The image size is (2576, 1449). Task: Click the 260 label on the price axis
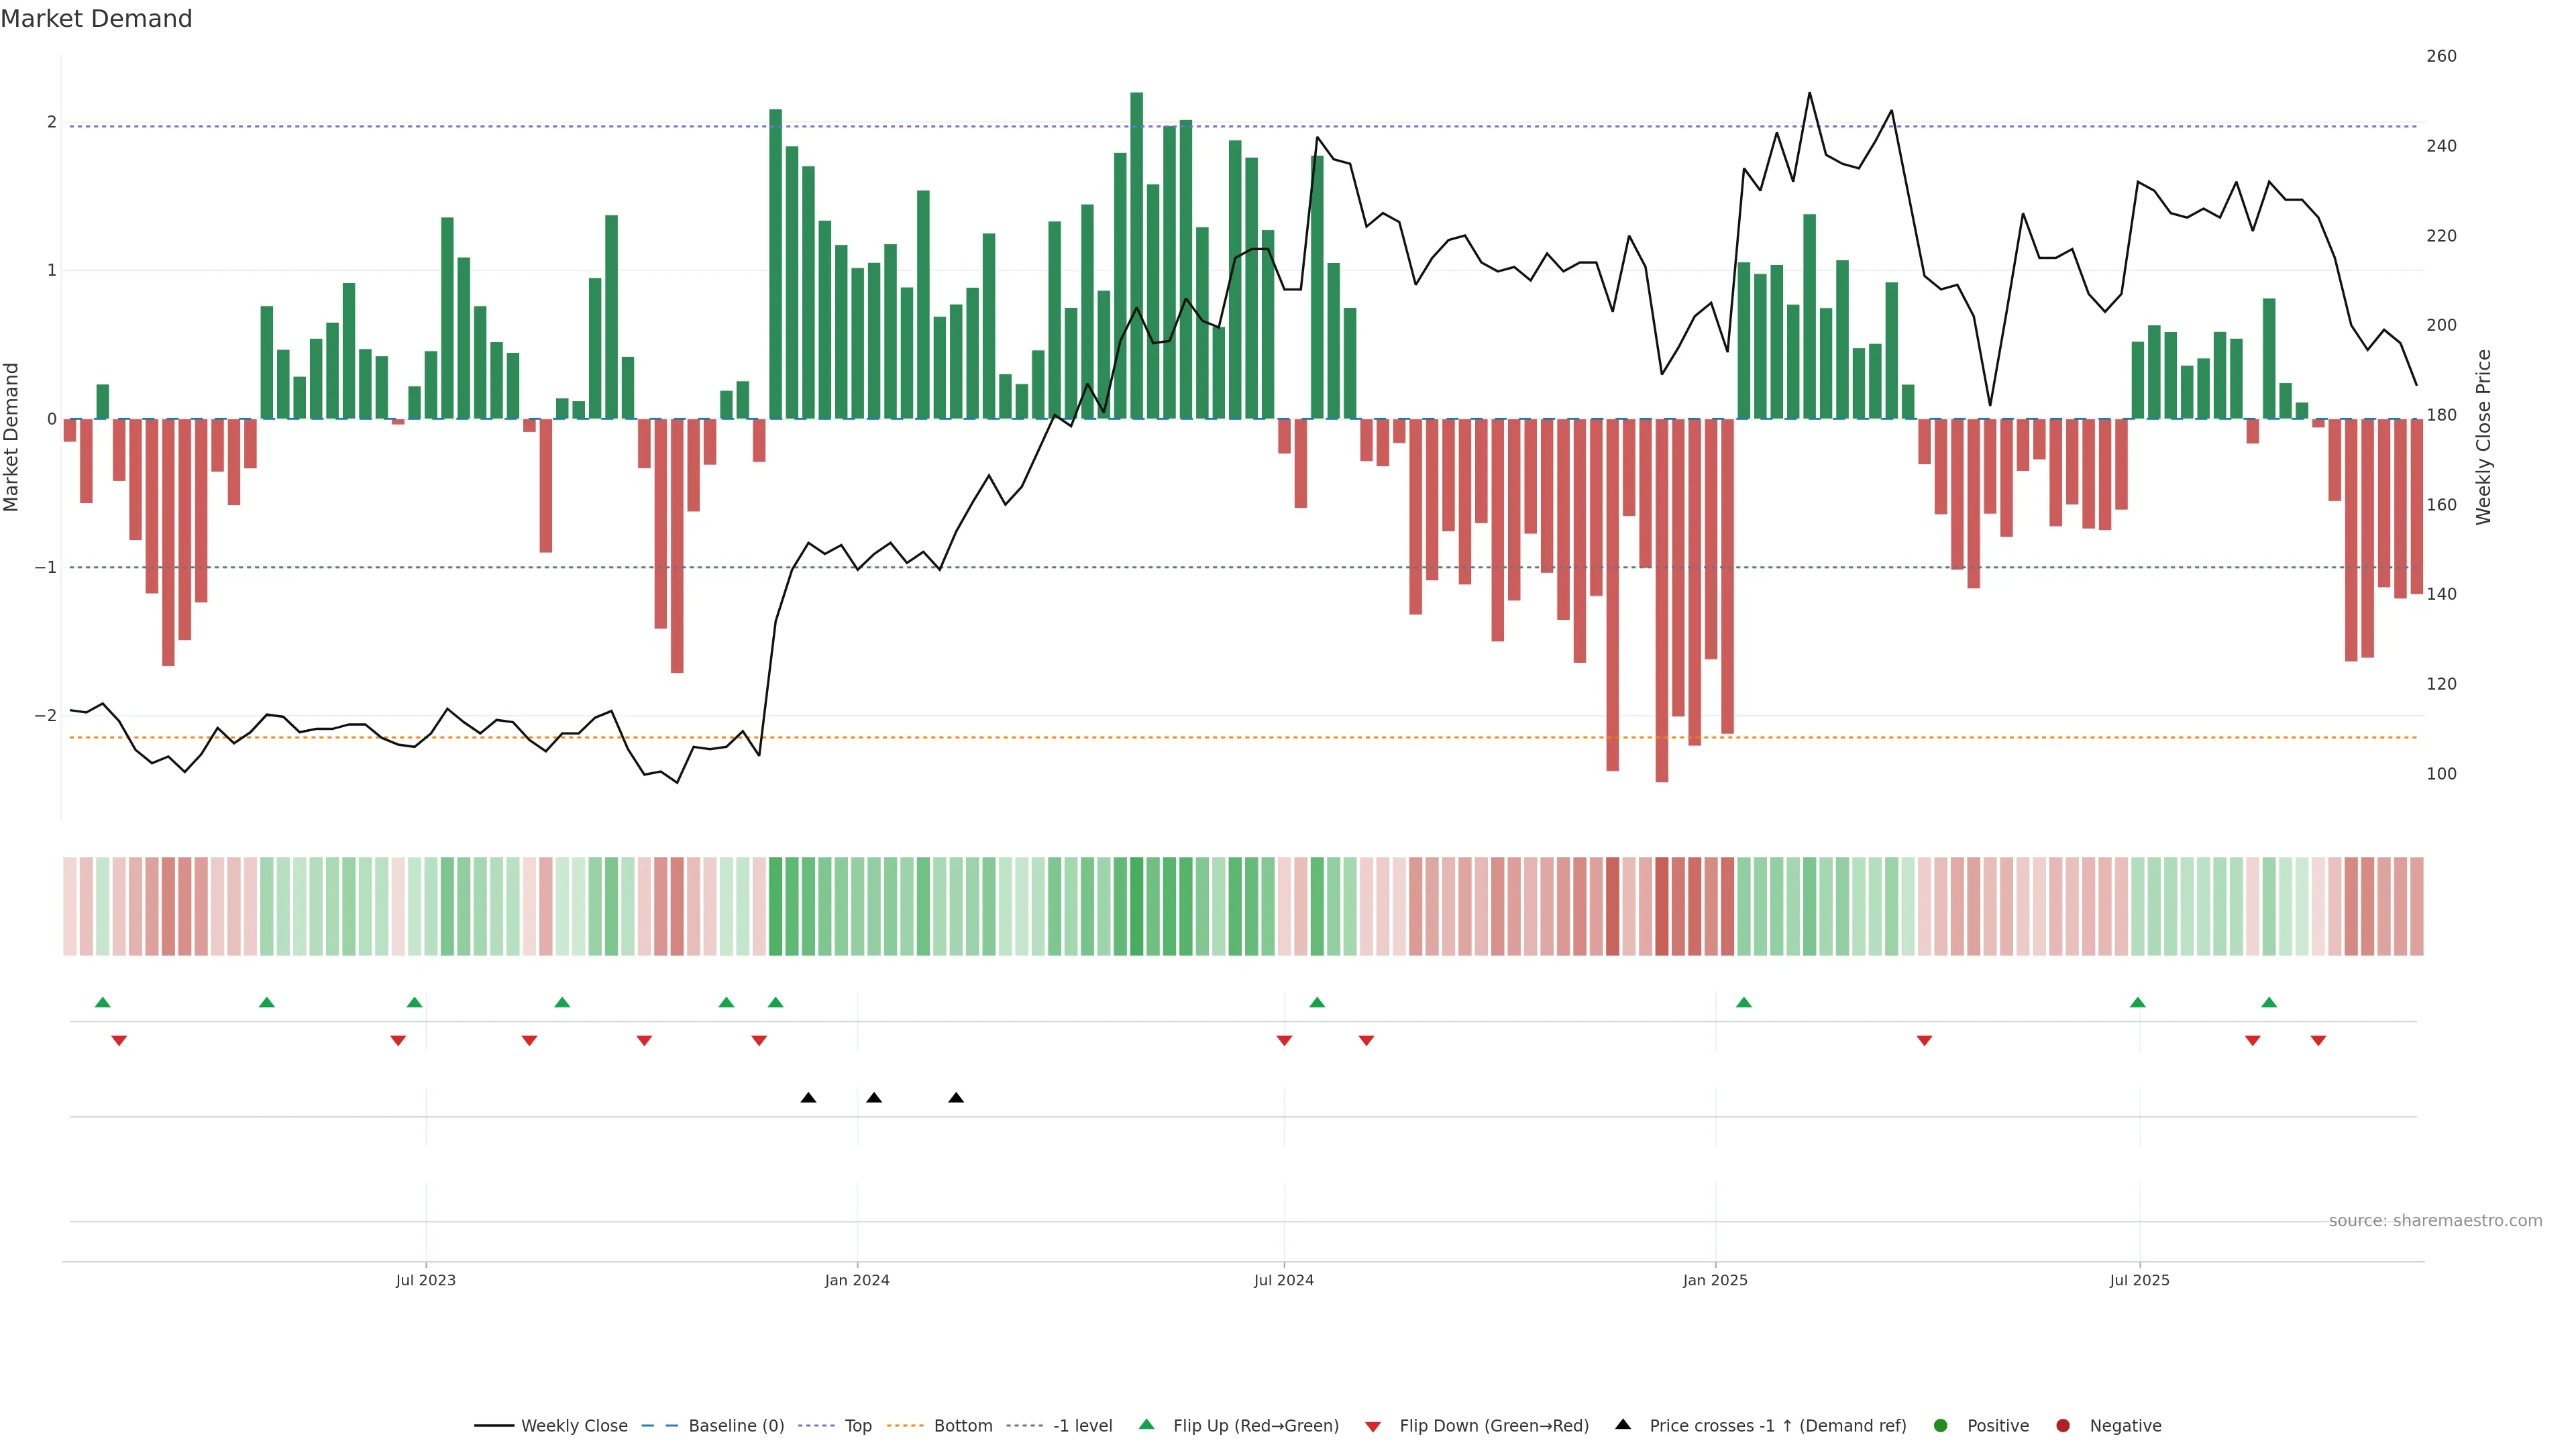[2441, 56]
